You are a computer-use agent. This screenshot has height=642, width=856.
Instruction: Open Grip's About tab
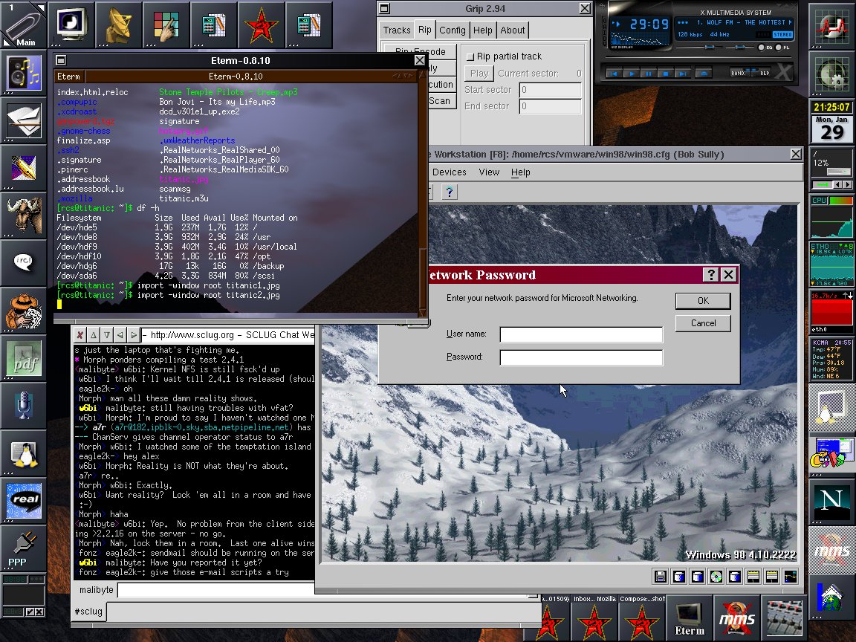513,30
